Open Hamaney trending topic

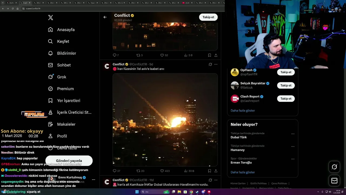point(238,150)
